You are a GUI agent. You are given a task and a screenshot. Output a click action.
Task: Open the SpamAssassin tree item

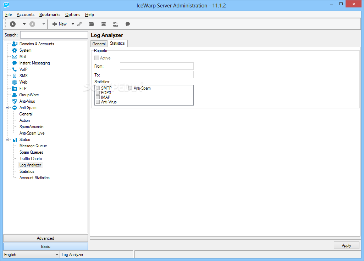[x=32, y=127]
